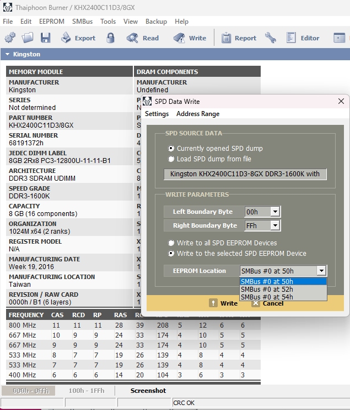The height and width of the screenshot is (410, 350).
Task: Click the 800 MHz frequency row
Action: pyautogui.click(x=133, y=325)
